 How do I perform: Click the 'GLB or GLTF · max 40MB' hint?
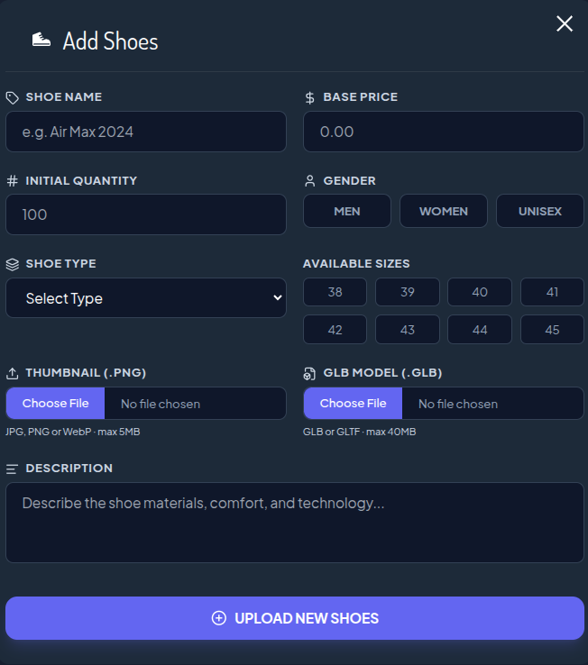pos(359,432)
